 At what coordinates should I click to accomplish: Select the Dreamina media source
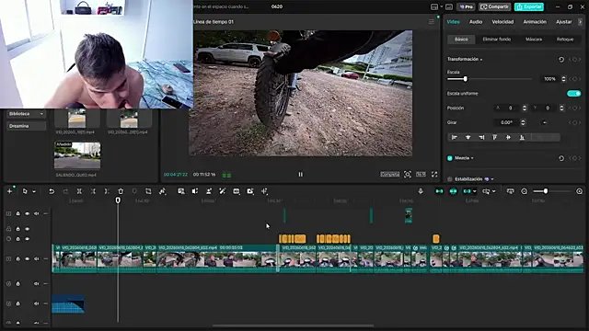click(x=26, y=126)
